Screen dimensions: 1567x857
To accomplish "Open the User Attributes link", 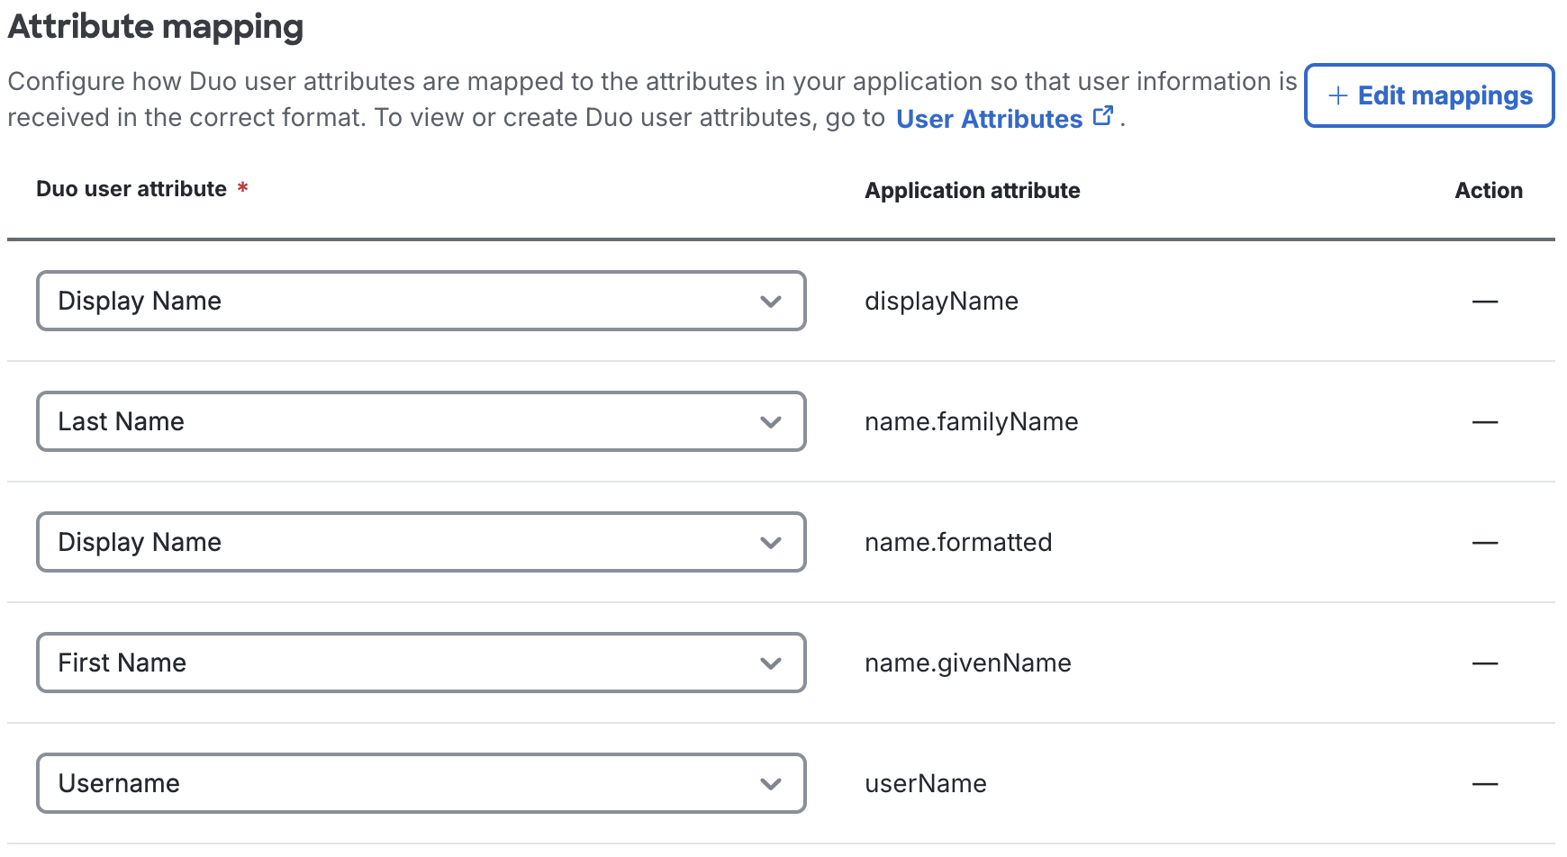I will (x=991, y=118).
